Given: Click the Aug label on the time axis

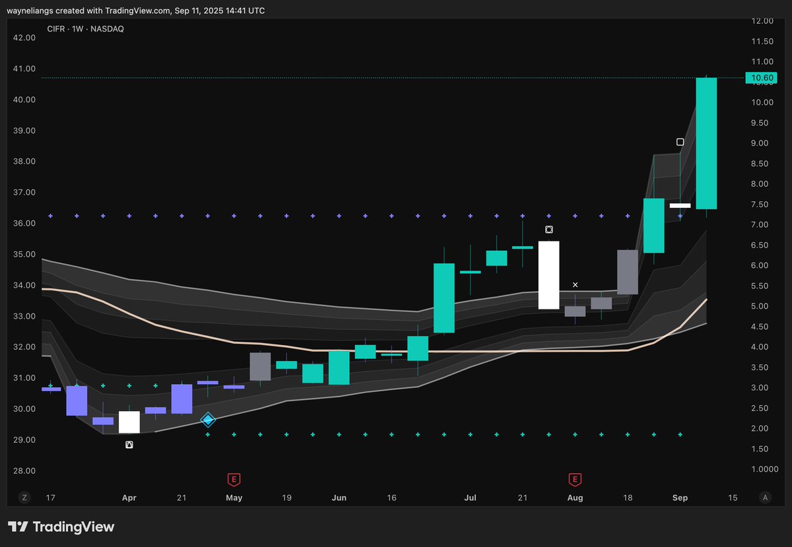Looking at the screenshot, I should point(575,498).
